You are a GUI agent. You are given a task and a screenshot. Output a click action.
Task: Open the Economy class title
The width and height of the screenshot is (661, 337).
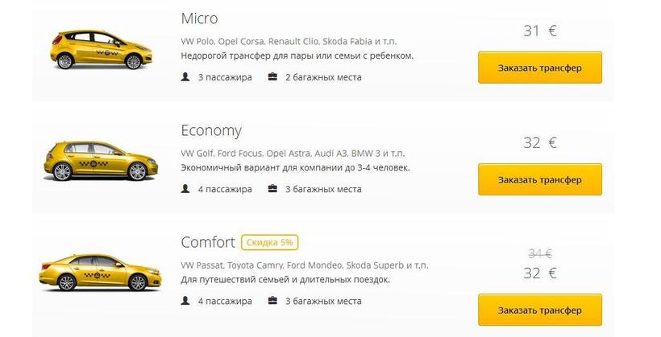211,130
